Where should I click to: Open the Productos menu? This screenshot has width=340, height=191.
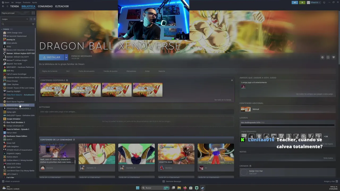(x=27, y=2)
